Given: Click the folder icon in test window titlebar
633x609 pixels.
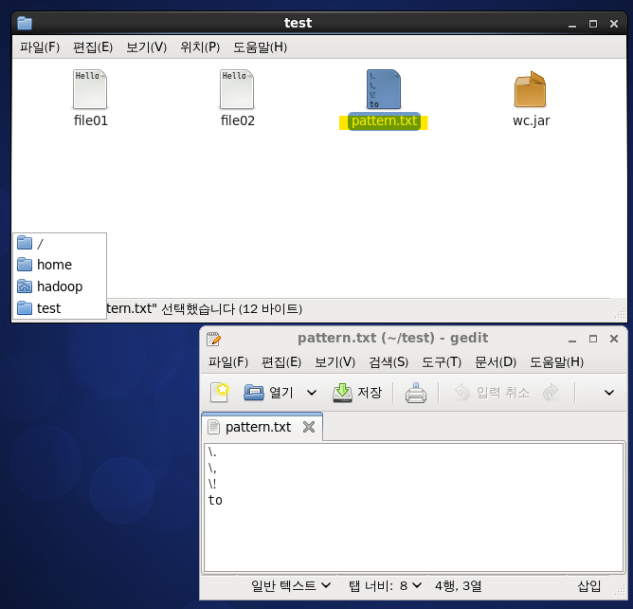Looking at the screenshot, I should (x=25, y=23).
